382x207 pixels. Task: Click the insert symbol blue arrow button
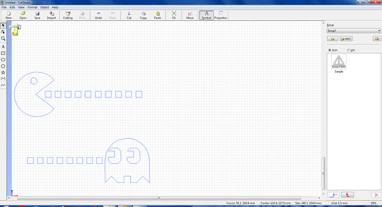point(333,195)
